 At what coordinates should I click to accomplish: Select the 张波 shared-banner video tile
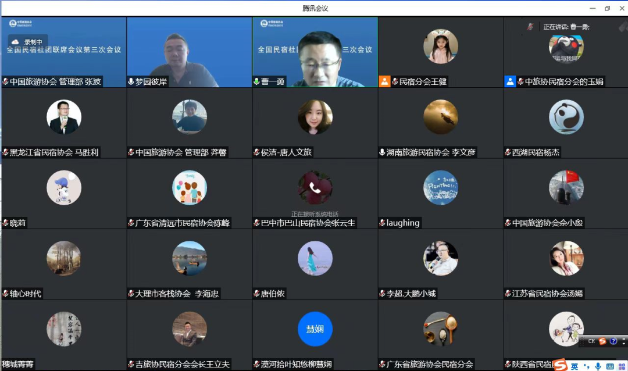click(x=64, y=52)
